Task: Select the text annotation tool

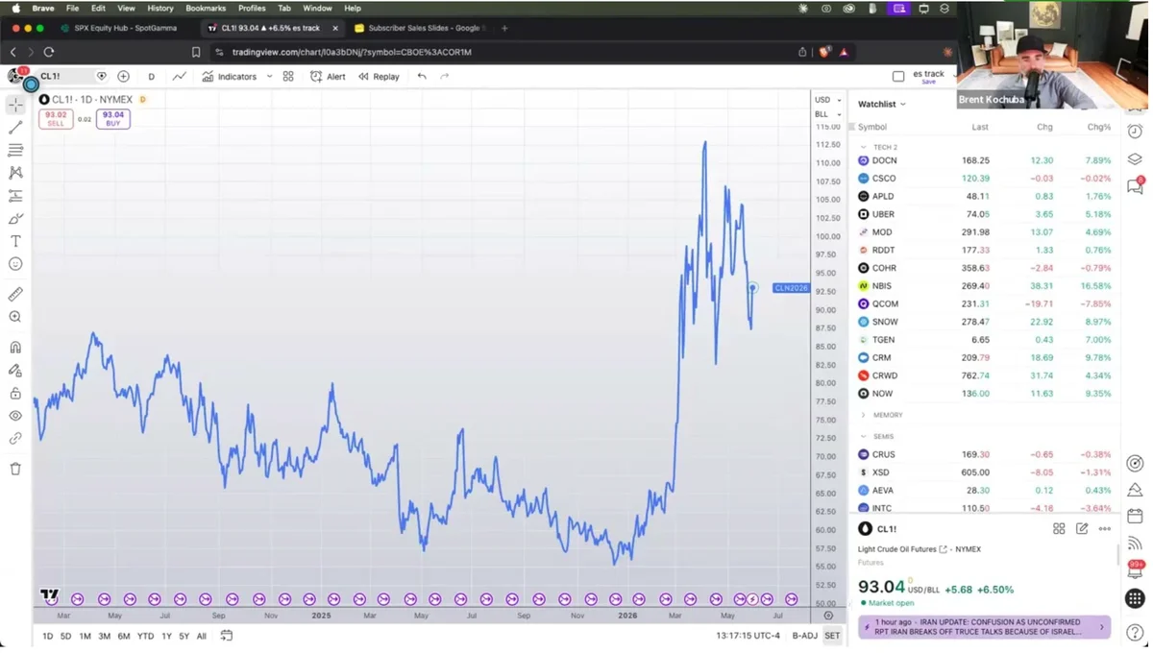Action: 15,241
